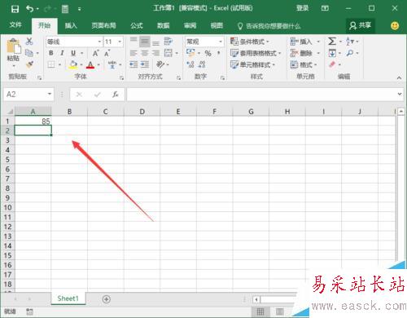Switch to the Page Layout tab
Screen dimensions: 407x318
pos(103,25)
